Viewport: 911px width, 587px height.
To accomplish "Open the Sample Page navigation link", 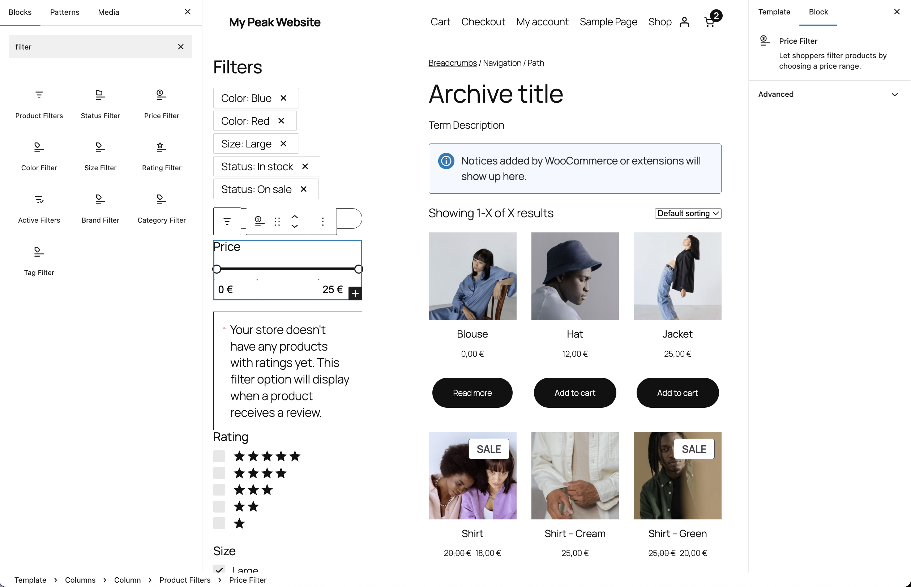I will coord(608,22).
